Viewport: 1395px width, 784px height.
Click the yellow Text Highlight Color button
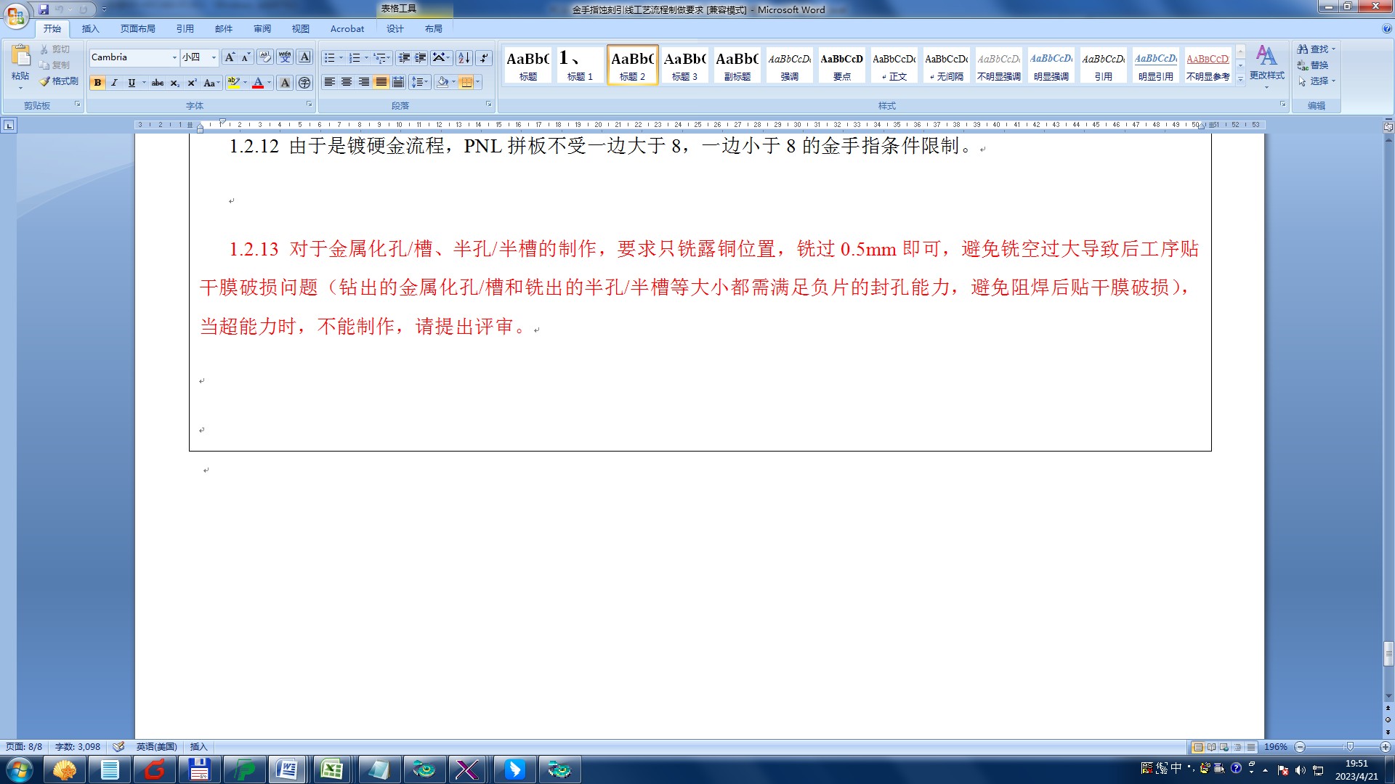pyautogui.click(x=233, y=83)
